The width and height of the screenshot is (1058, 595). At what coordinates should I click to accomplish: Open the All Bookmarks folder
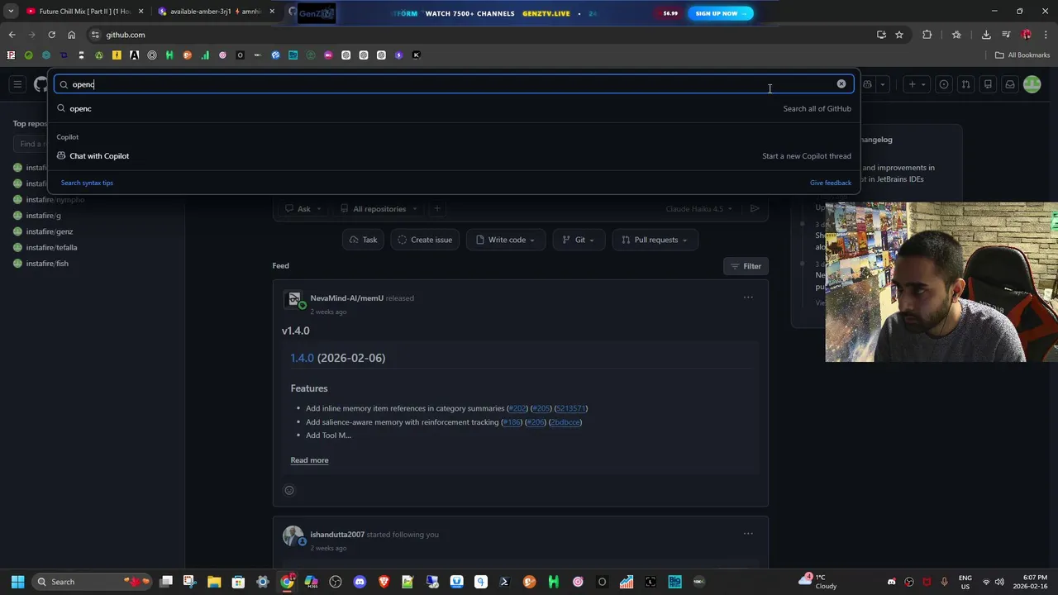(x=1022, y=55)
